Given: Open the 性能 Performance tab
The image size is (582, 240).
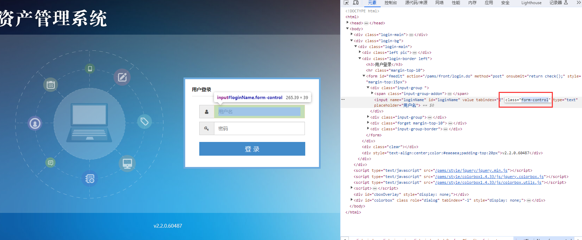Looking at the screenshot, I should coord(456,3).
